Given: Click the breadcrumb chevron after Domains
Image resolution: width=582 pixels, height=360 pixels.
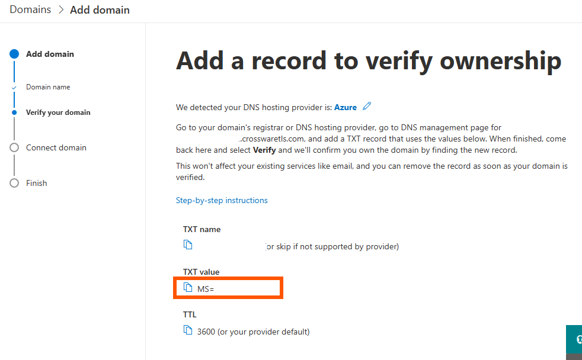Looking at the screenshot, I should click(60, 10).
